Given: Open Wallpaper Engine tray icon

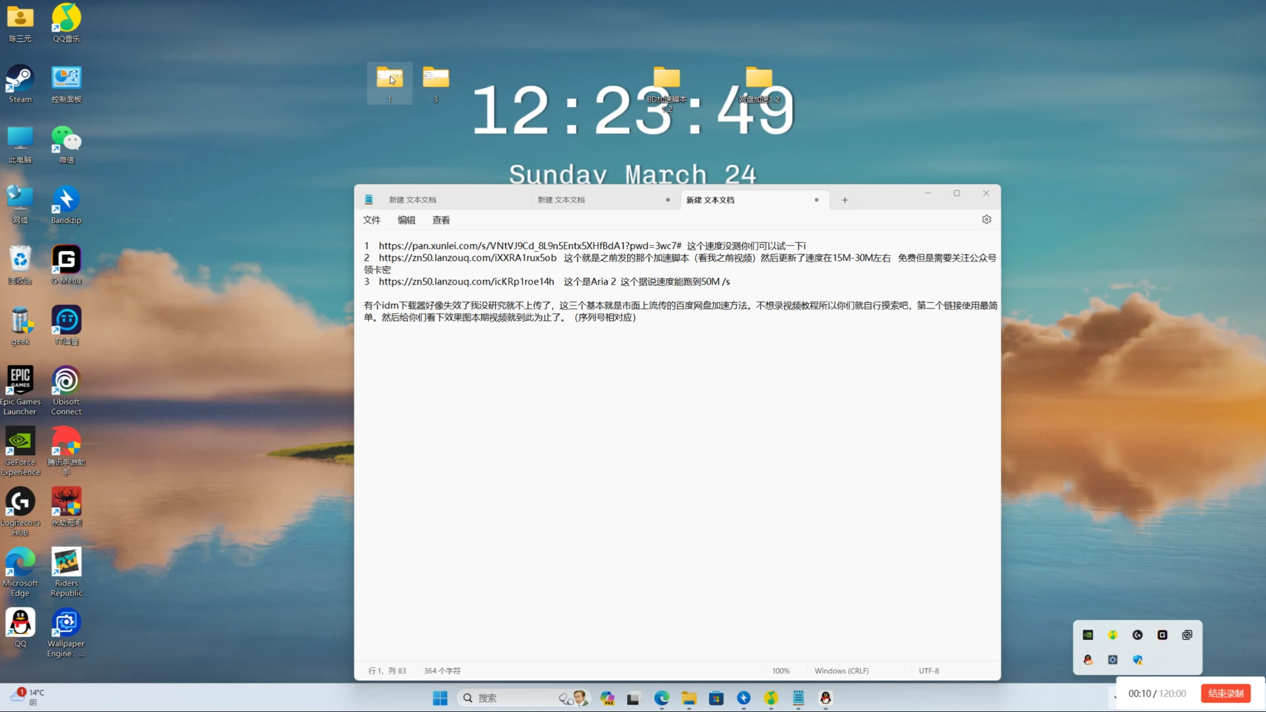Looking at the screenshot, I should [1187, 635].
